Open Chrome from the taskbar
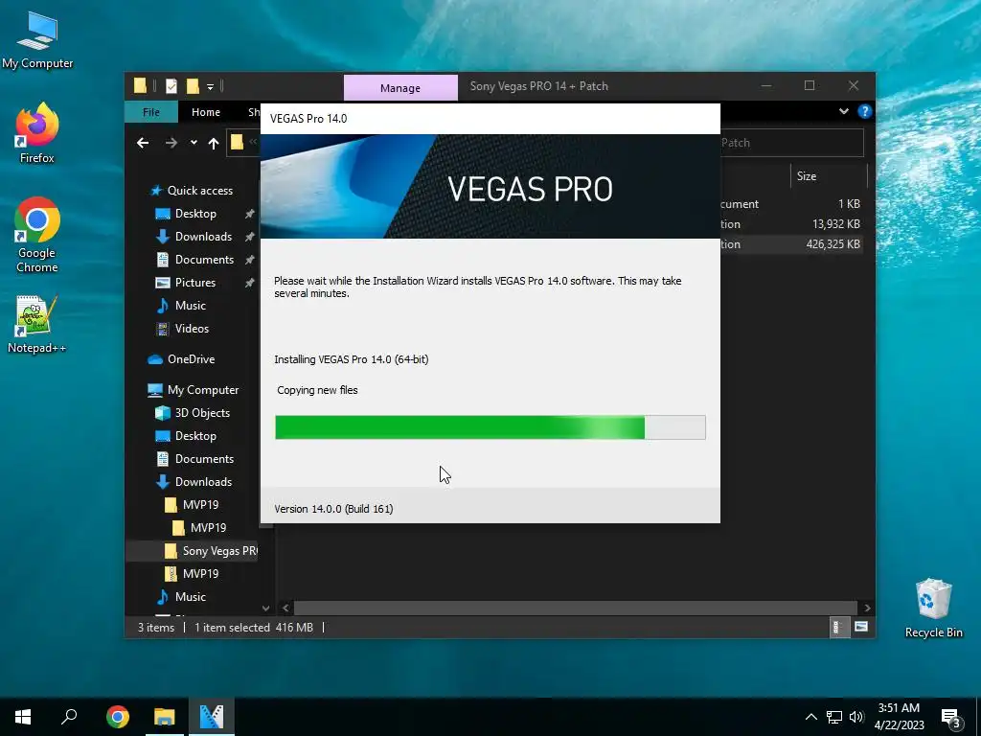981x736 pixels. [118, 717]
